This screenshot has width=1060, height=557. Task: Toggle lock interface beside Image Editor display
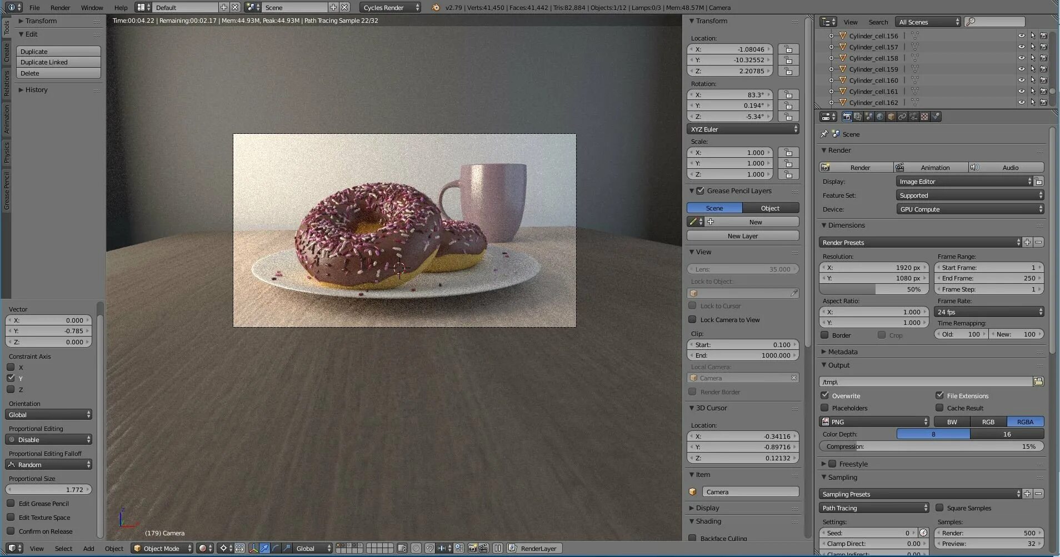pyautogui.click(x=1039, y=182)
